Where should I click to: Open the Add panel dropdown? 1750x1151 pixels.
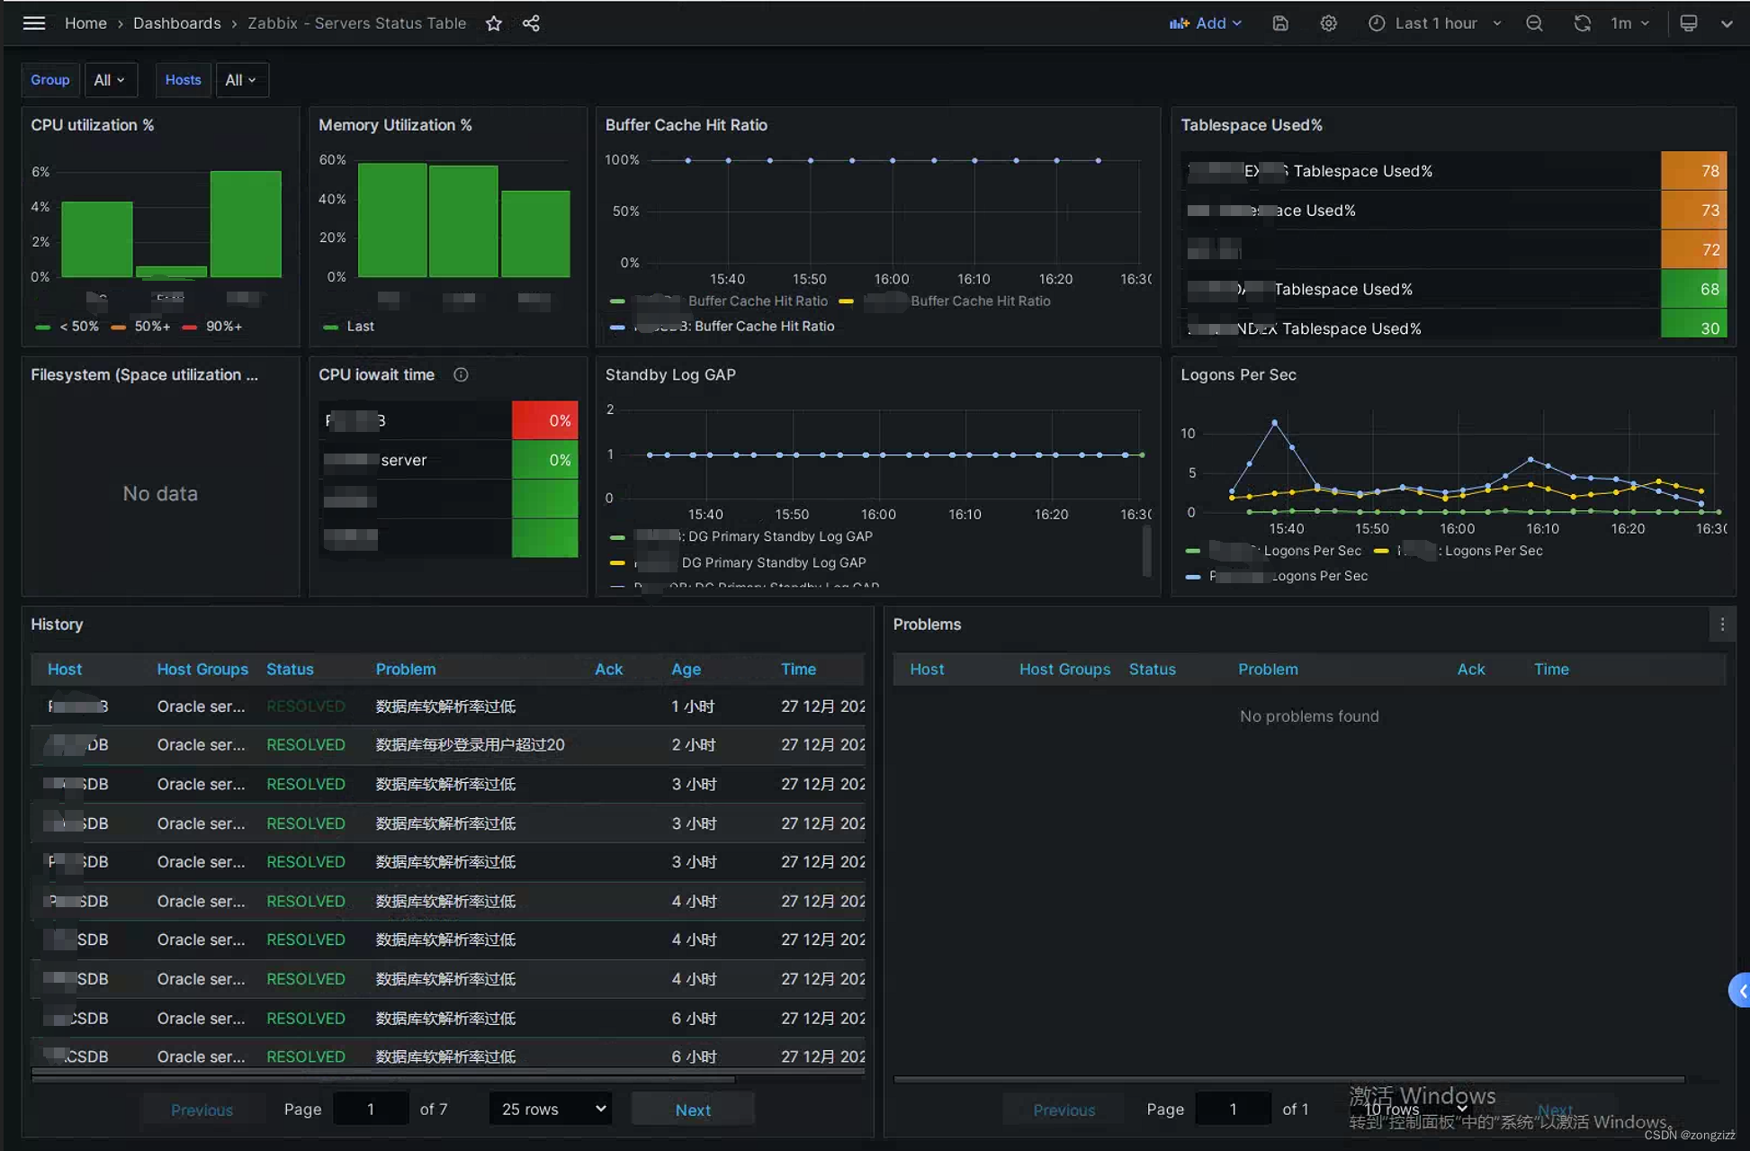pyautogui.click(x=1206, y=23)
